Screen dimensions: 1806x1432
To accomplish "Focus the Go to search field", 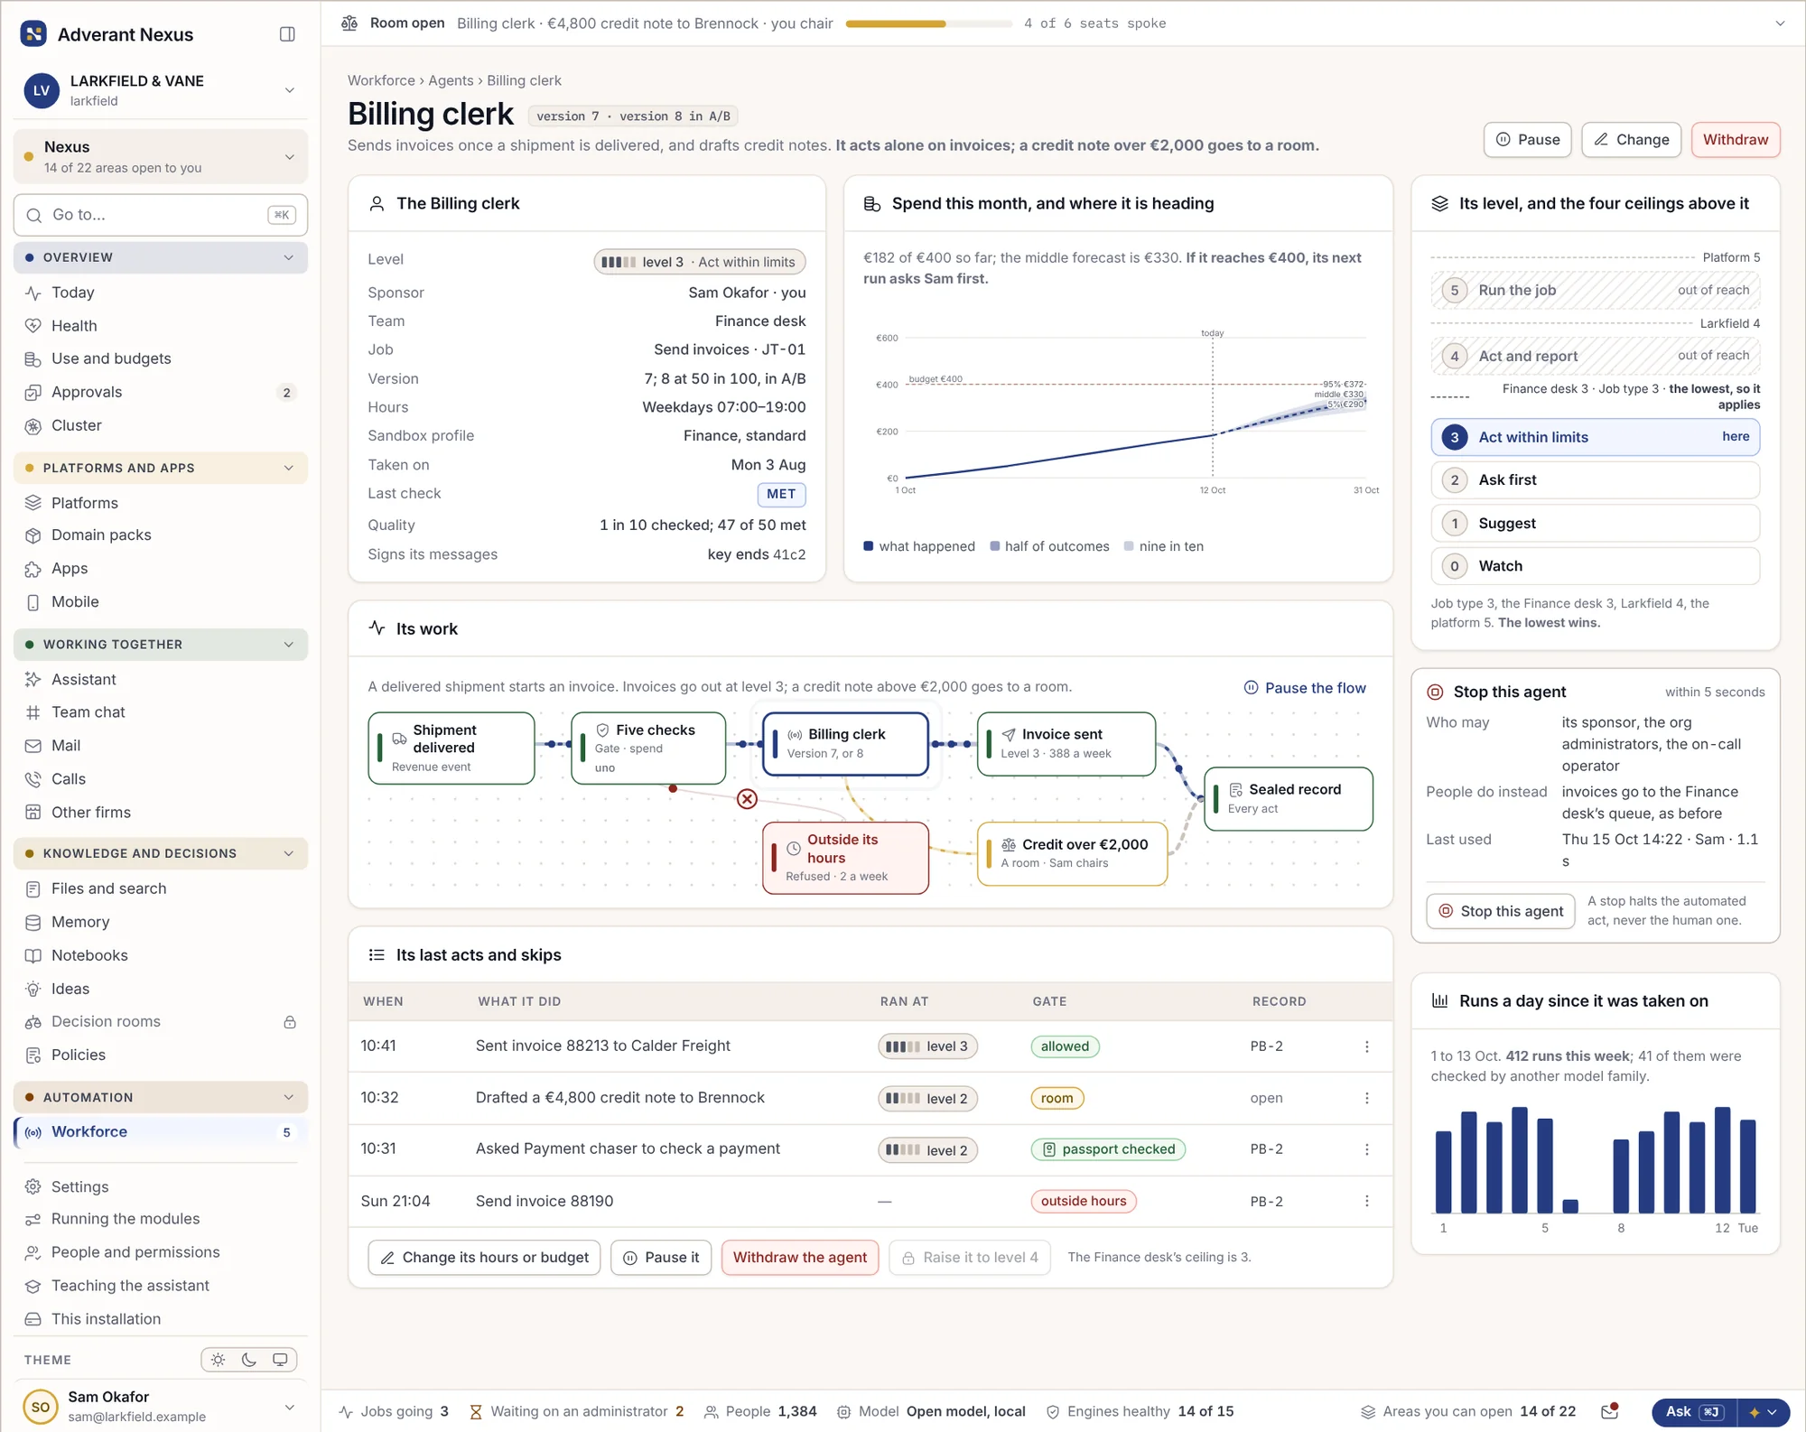I will pyautogui.click(x=161, y=215).
